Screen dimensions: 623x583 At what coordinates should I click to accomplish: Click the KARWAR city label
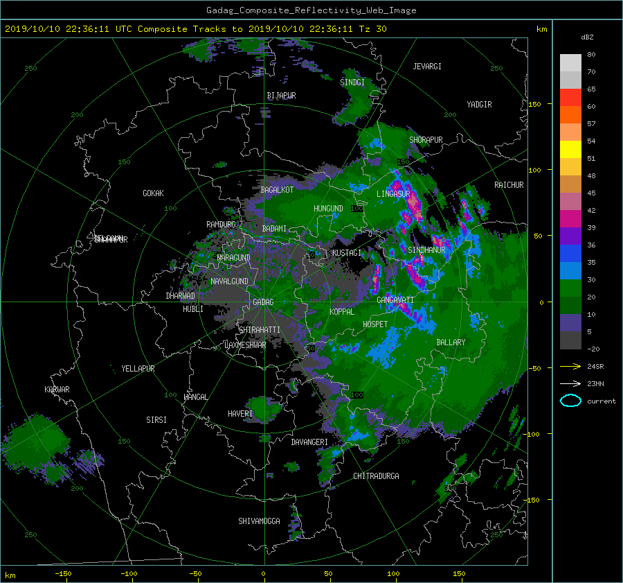(x=57, y=390)
